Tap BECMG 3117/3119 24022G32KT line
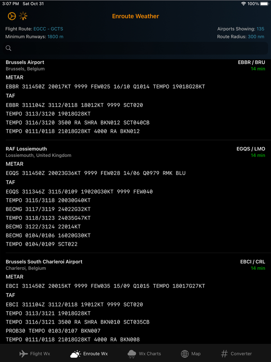 coord(48,209)
